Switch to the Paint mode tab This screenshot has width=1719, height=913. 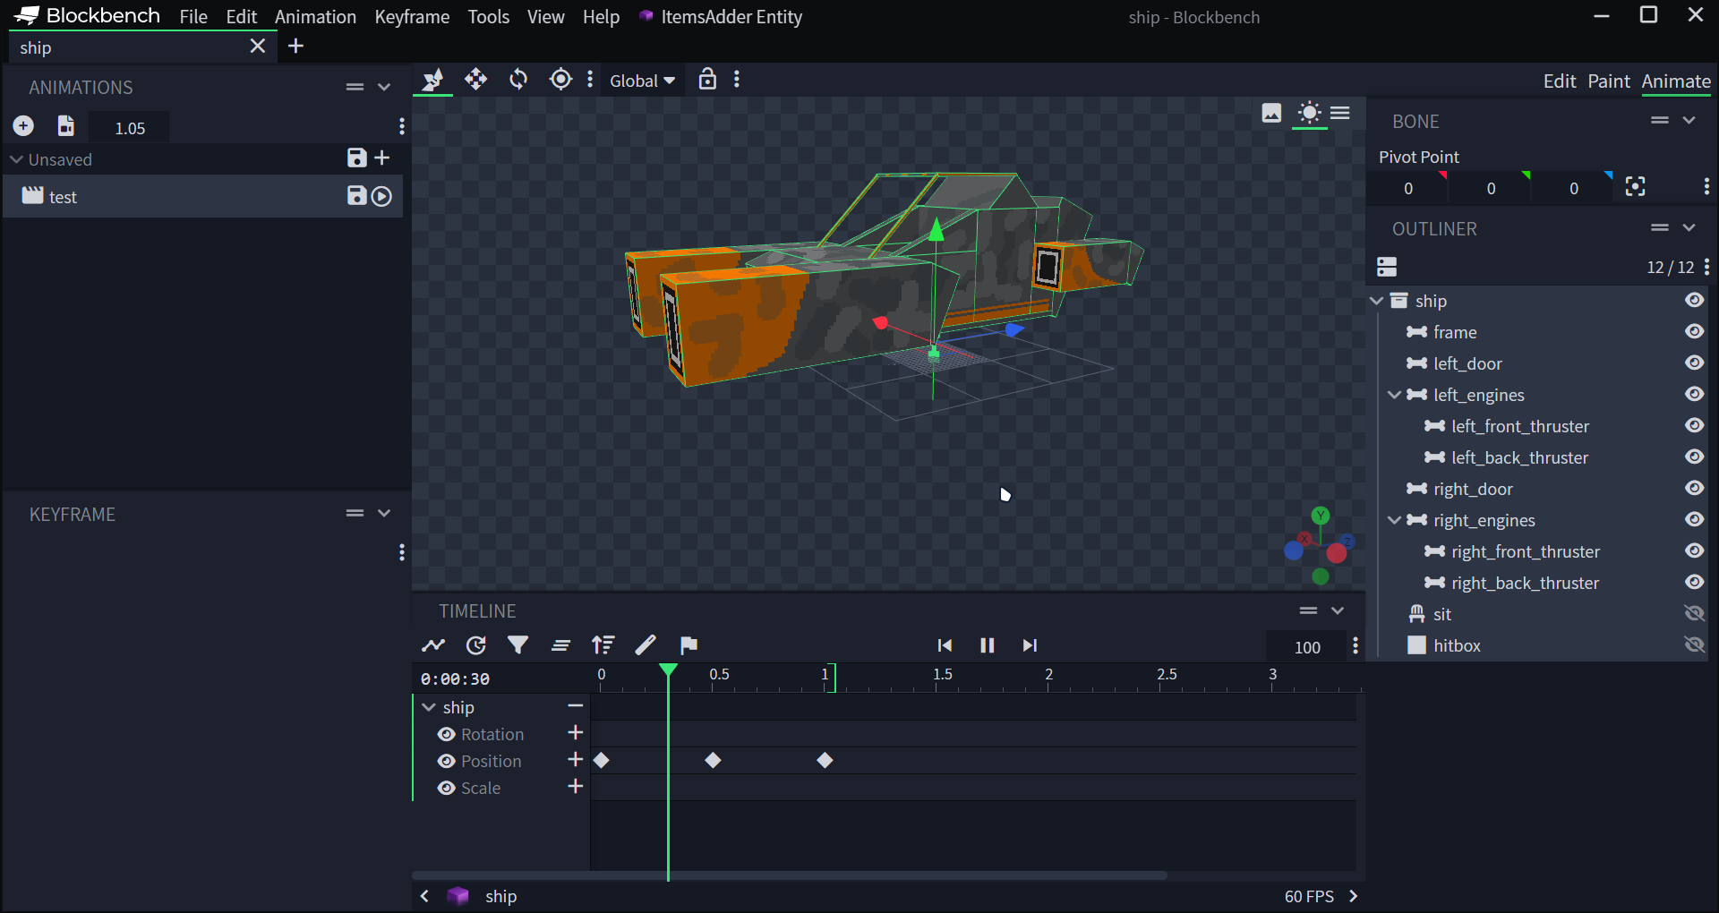[x=1608, y=81]
